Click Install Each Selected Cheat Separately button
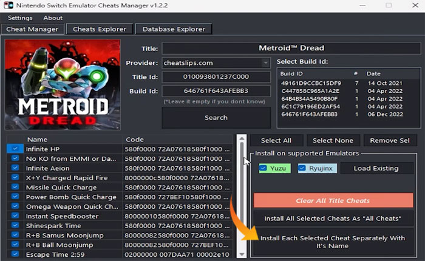Screen dimensions: 425x261 (x=333, y=243)
